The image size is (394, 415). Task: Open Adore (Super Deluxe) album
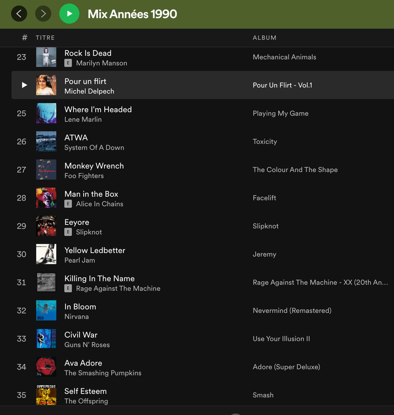(x=287, y=367)
